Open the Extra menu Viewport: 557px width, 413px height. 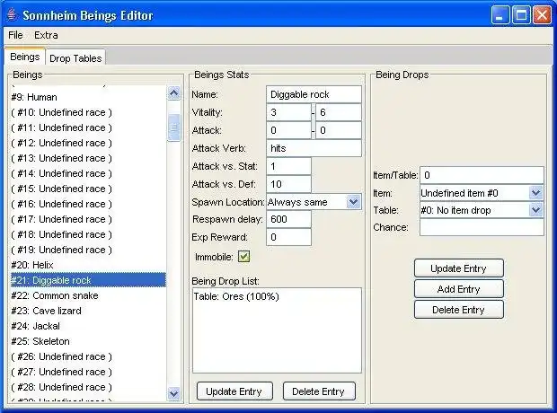point(46,35)
